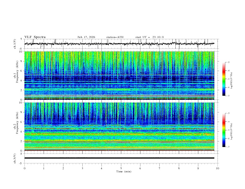The image size is (245, 189).
Task: Click the lower color bar log(PSD) label
Action: (231, 132)
